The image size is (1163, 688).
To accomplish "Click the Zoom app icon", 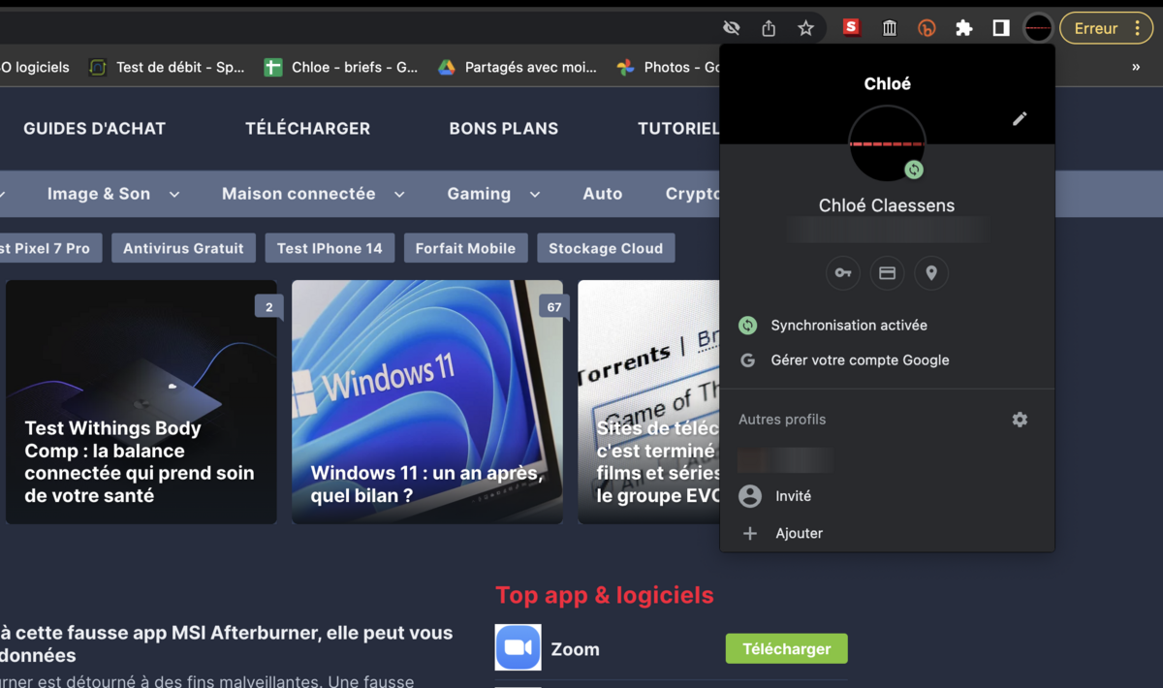I will tap(519, 648).
